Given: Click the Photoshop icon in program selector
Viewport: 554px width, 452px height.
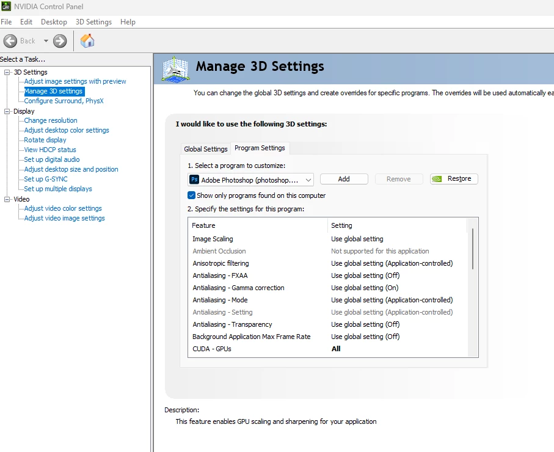Looking at the screenshot, I should pyautogui.click(x=194, y=180).
